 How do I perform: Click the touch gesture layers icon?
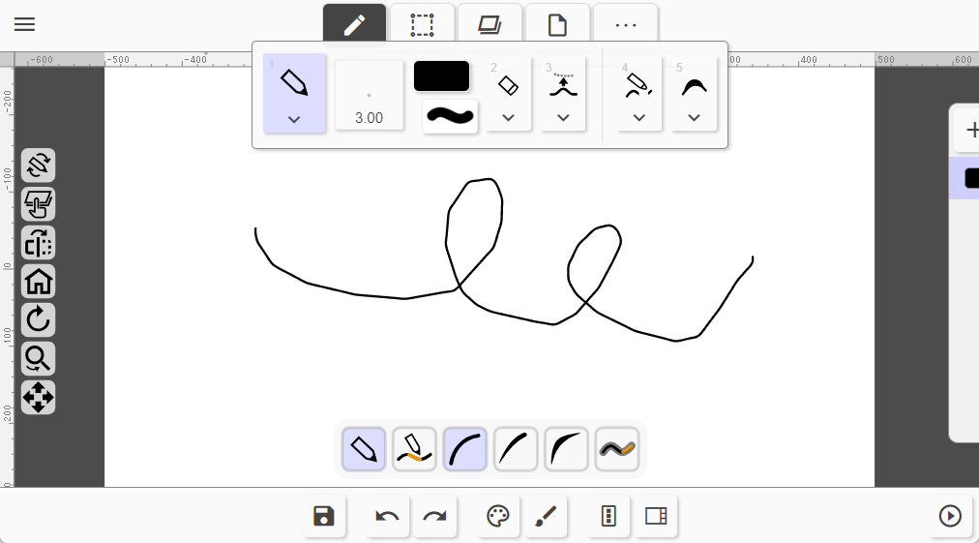tap(38, 204)
